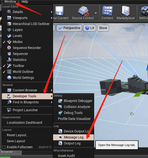Open the Lit view mode dropdown
This screenshot has width=148, height=158.
90,28
